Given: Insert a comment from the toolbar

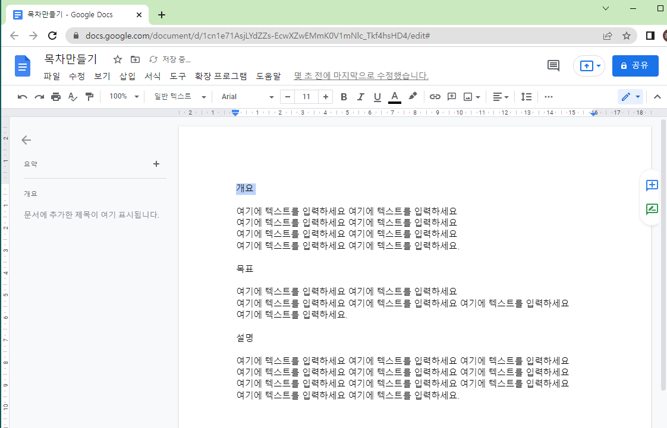Looking at the screenshot, I should (x=451, y=96).
